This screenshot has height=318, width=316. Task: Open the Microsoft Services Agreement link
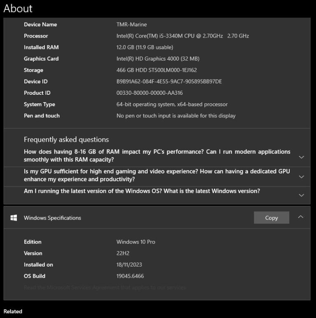click(105, 287)
